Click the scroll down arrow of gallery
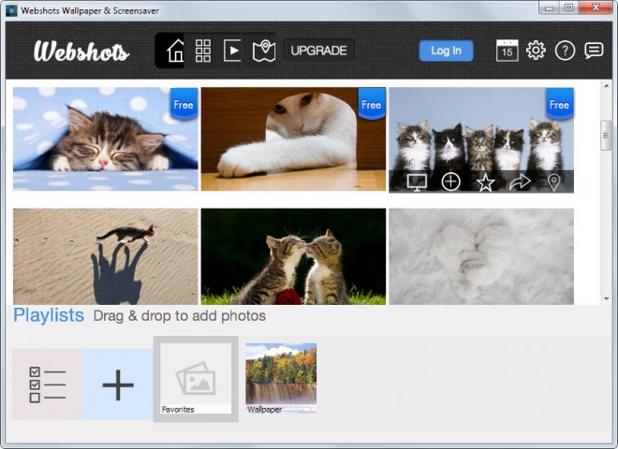Viewport: 618px width, 449px height. [x=606, y=297]
